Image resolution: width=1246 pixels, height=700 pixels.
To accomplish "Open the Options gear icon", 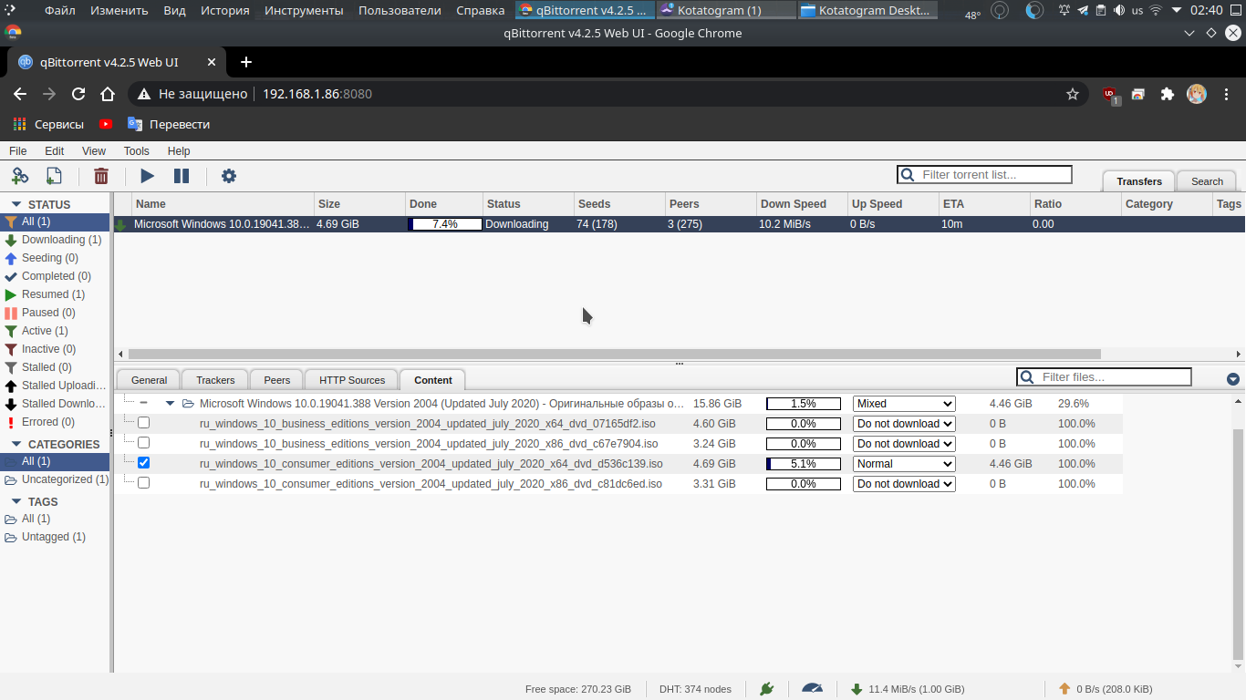I will tap(229, 176).
